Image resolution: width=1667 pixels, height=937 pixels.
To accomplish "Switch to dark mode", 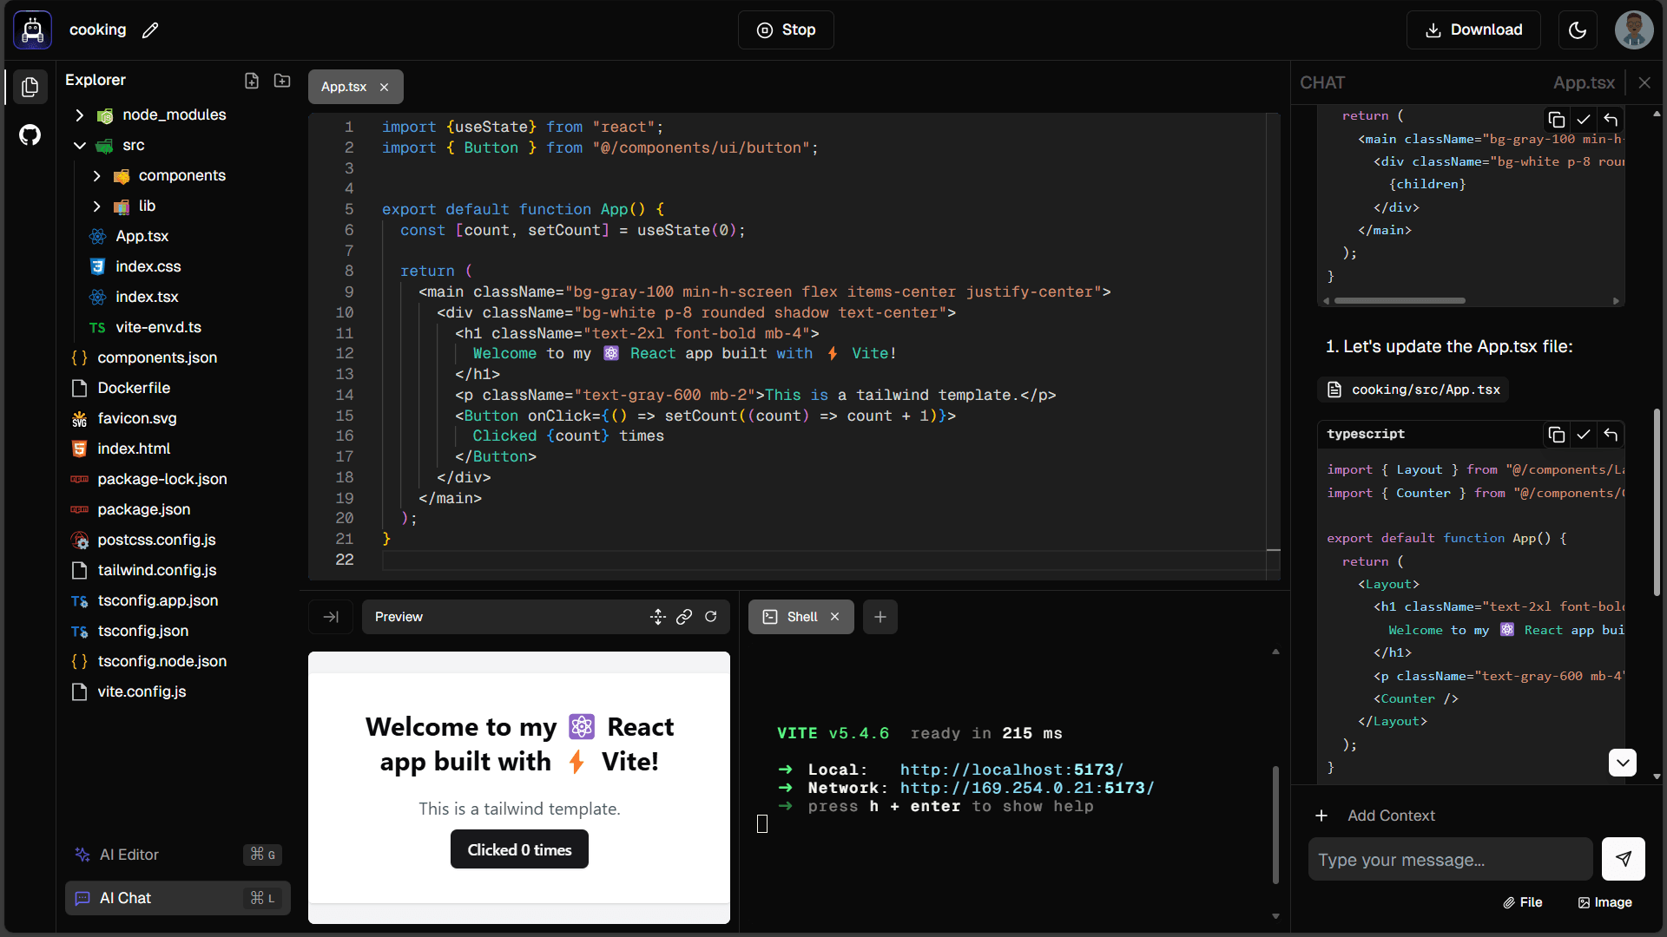I will [1578, 29].
